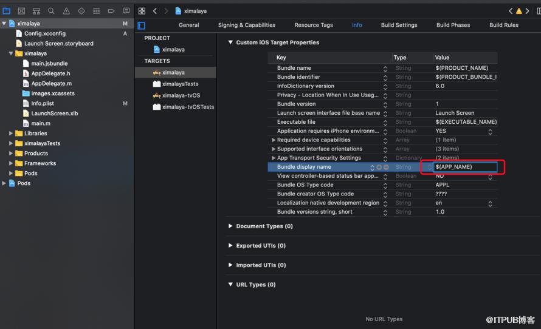Viewport: 541px width, 329px height.
Task: Expand Exported UTIs section
Action: [230, 246]
